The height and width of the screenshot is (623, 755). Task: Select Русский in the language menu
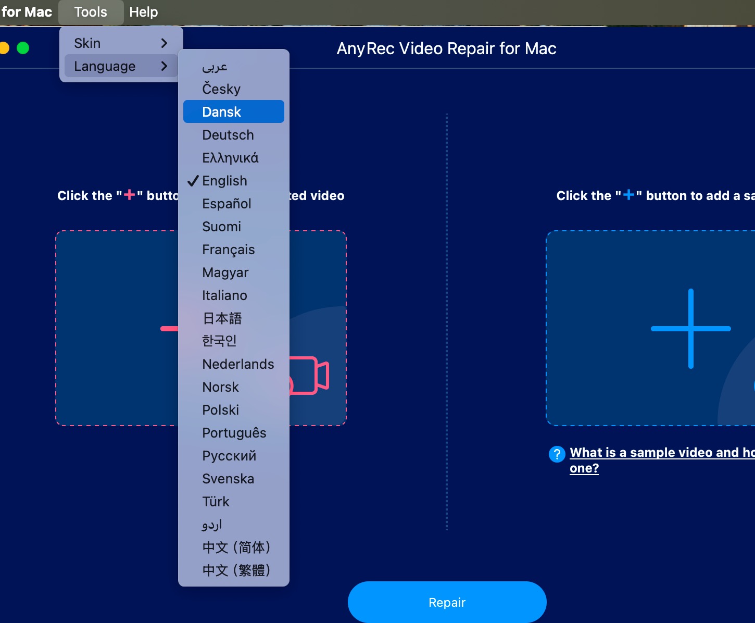(229, 456)
